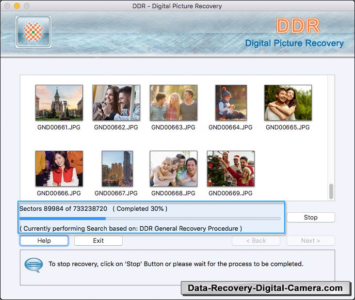Click the file name GND00668.JPG

tap(173, 193)
